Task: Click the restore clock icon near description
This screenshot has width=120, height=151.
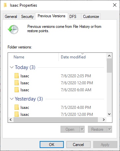Action: 13,29
